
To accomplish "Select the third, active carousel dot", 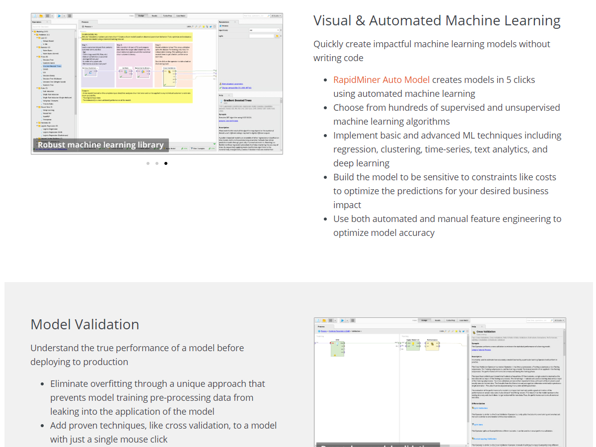I will (166, 163).
